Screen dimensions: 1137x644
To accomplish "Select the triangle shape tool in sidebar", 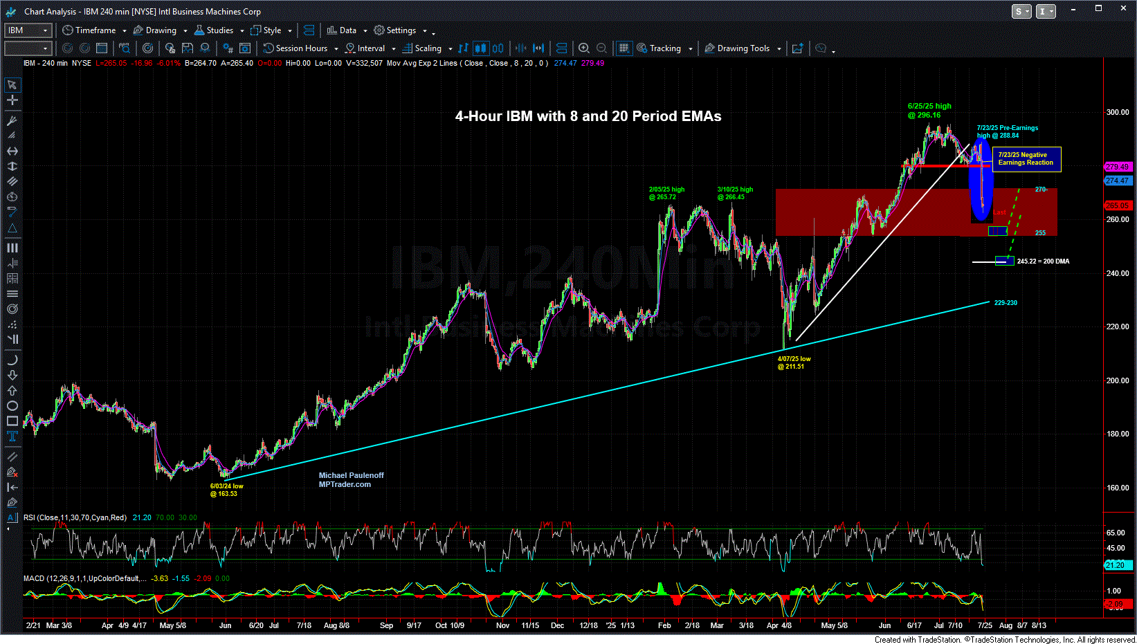I will [x=12, y=227].
